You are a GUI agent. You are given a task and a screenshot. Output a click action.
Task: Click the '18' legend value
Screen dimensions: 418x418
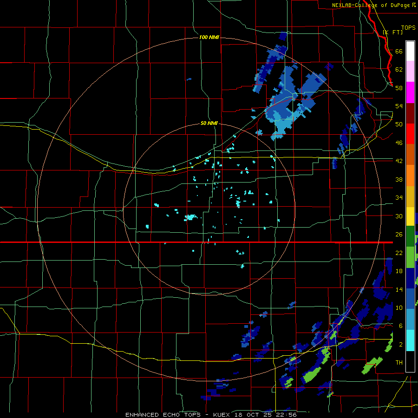point(399,271)
